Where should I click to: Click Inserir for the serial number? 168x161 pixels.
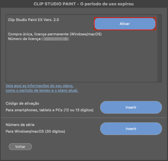coord(131,129)
